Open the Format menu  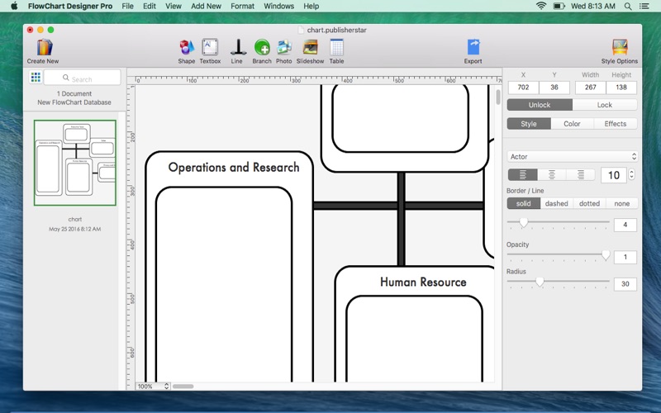tap(242, 6)
